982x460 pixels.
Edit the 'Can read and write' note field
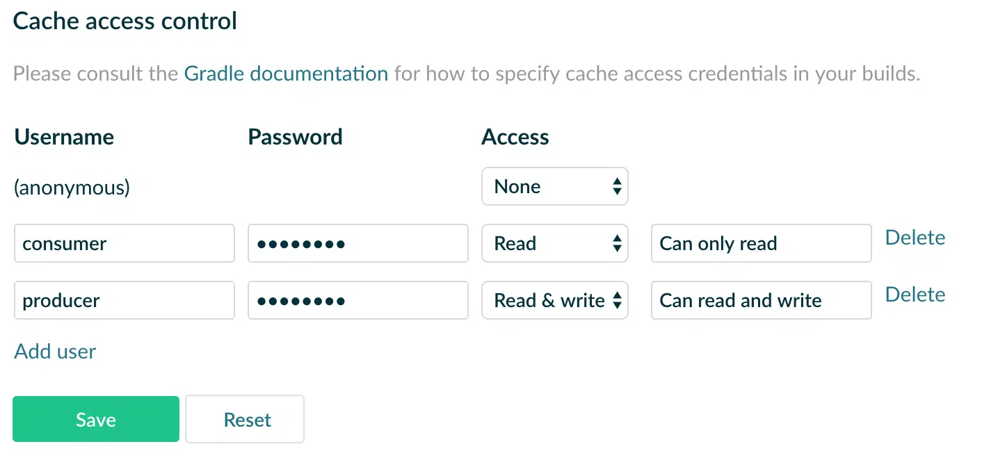[762, 300]
